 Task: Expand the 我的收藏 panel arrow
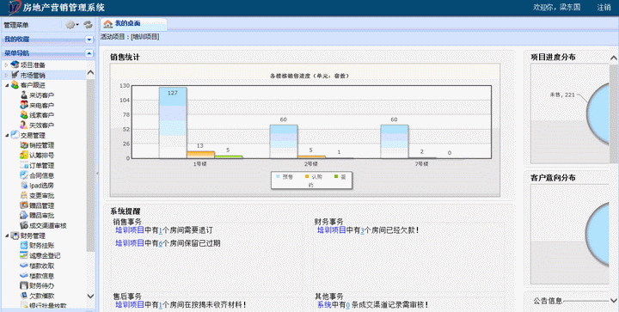tap(89, 40)
